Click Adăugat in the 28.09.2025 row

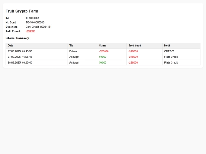(74, 62)
